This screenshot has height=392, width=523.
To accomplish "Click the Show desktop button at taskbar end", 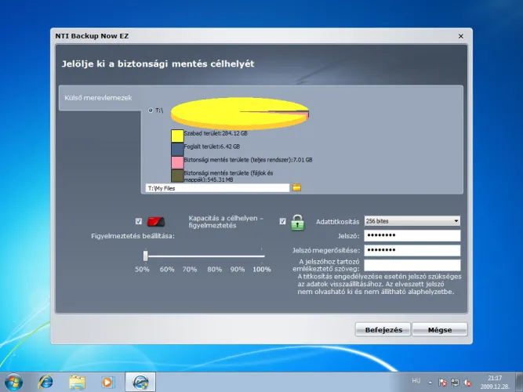I will tap(519, 382).
